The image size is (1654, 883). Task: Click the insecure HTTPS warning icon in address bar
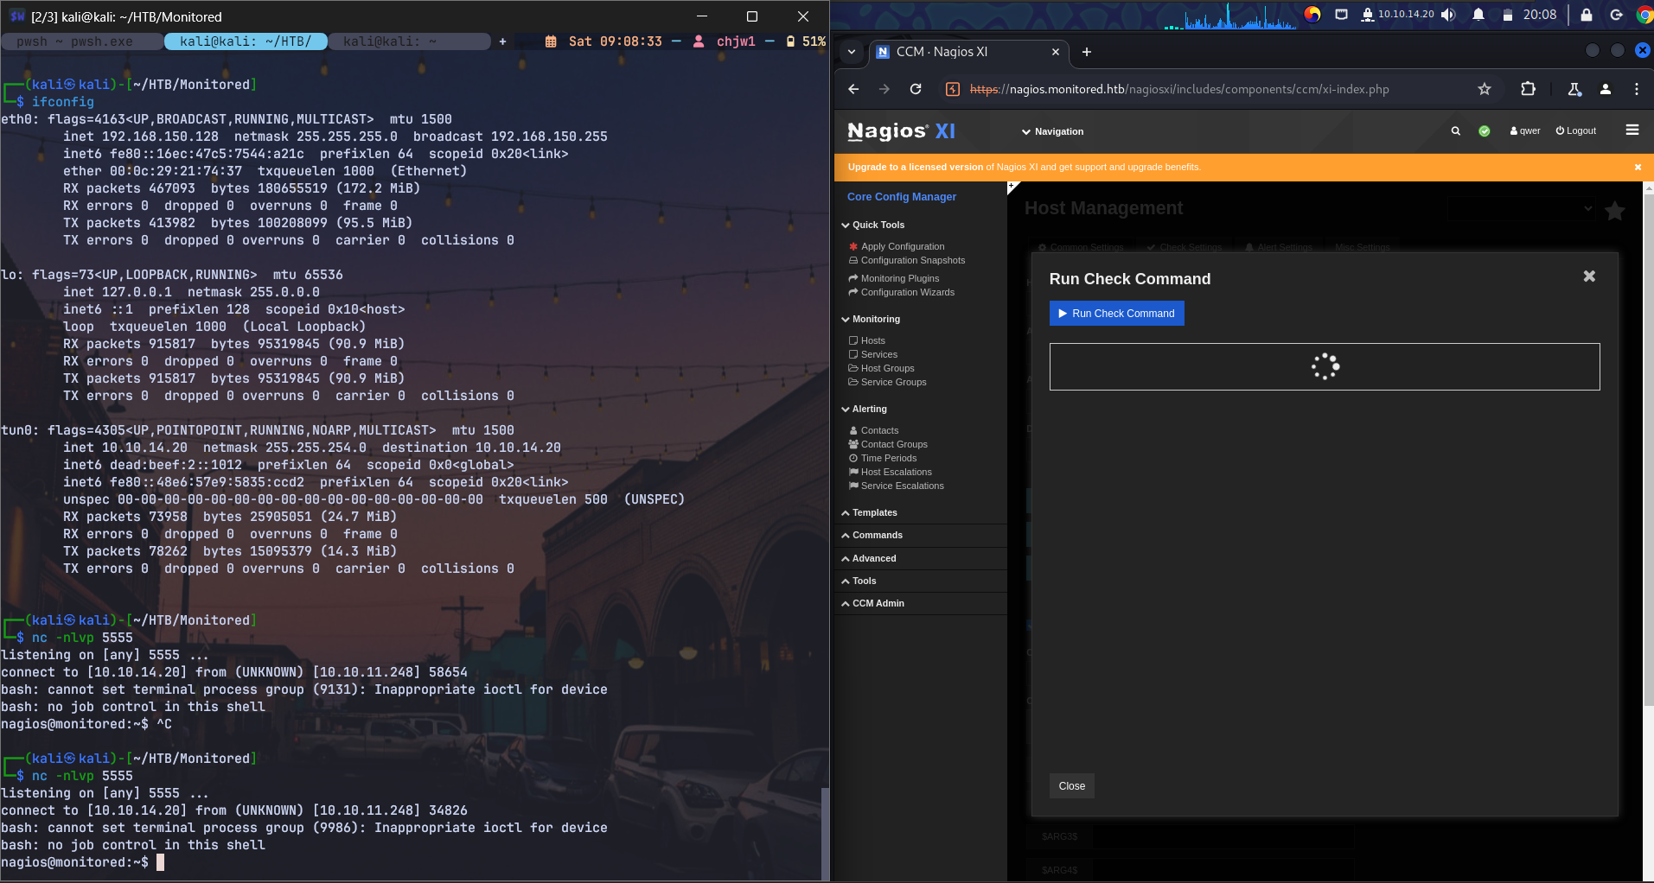952,89
